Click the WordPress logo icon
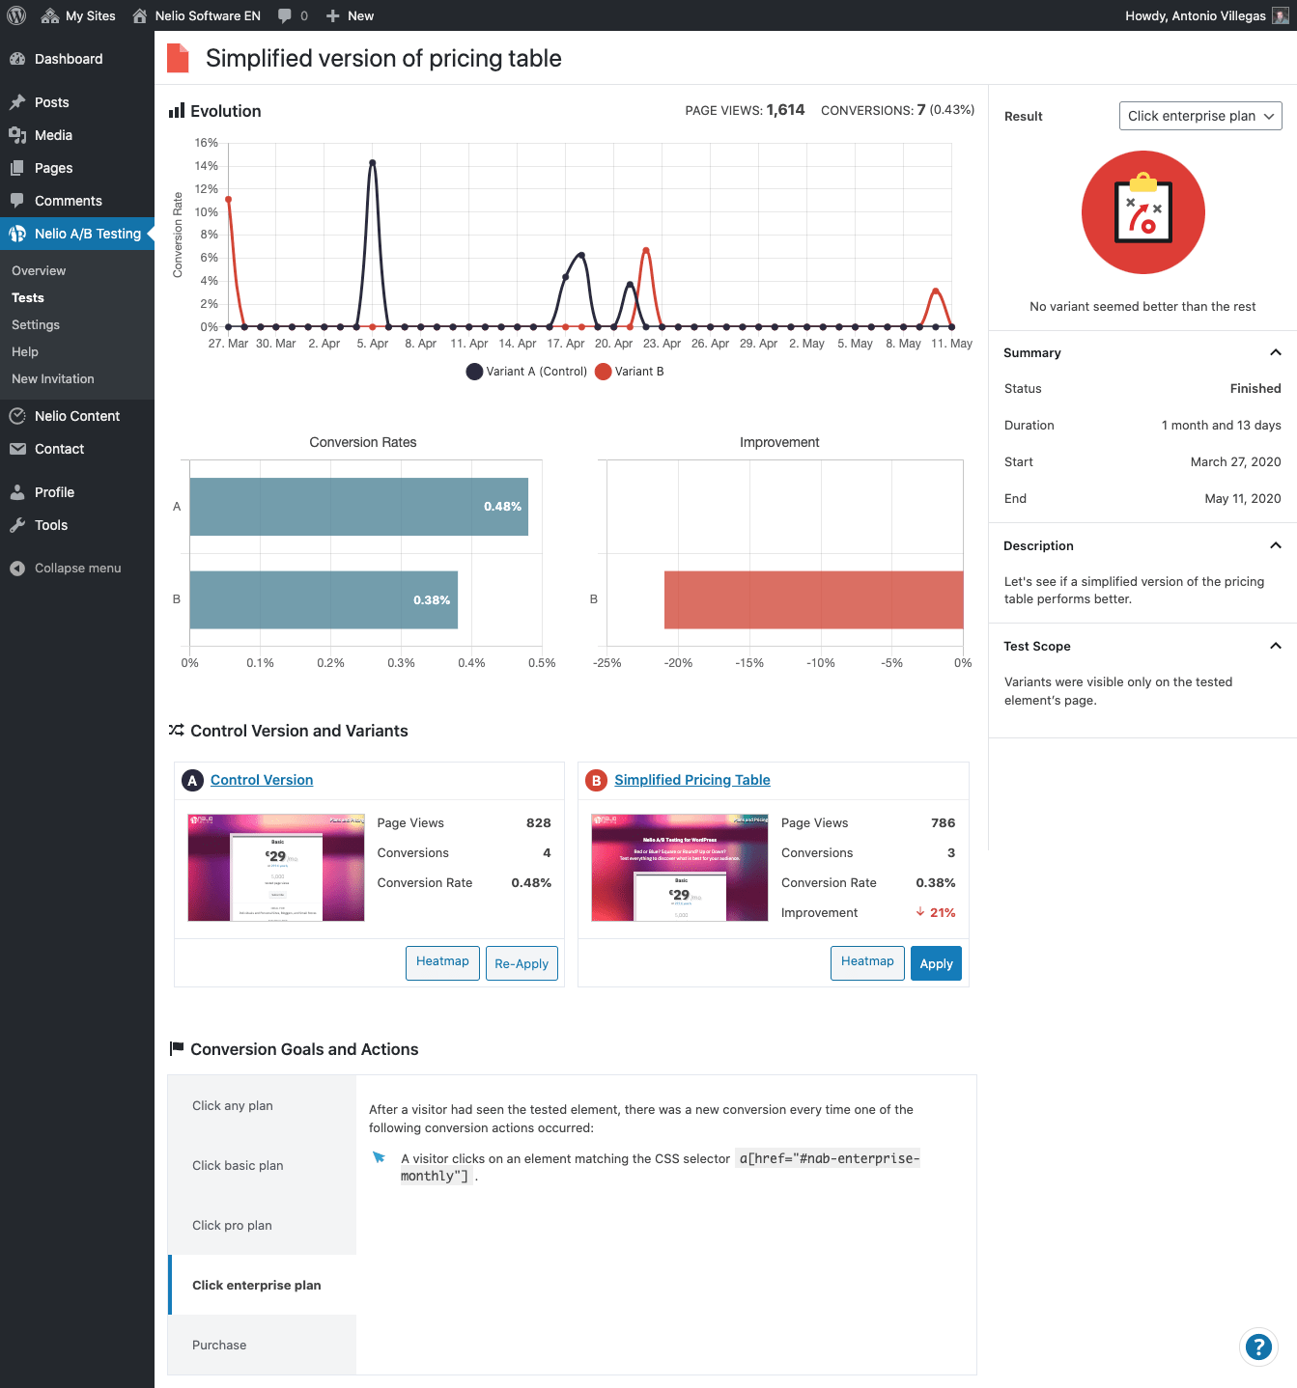Viewport: 1297px width, 1388px height. pos(16,15)
